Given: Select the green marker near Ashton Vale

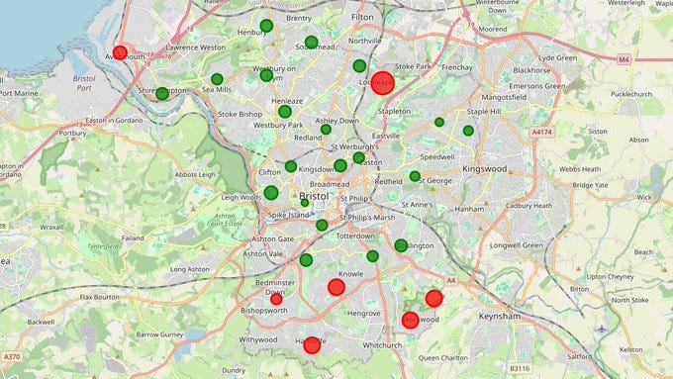Looking at the screenshot, I should [x=306, y=260].
